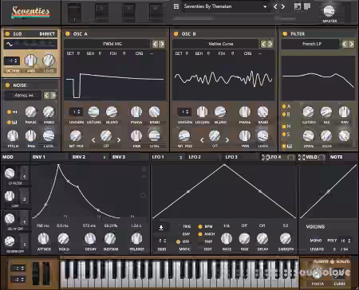359x290 pixels.
Task: Enable LFO ANCH option
Action: [200, 234]
